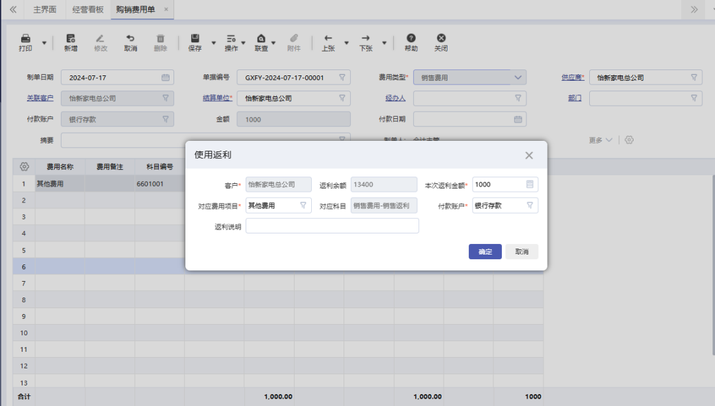Click the 返利说明 text input field

pos(332,226)
